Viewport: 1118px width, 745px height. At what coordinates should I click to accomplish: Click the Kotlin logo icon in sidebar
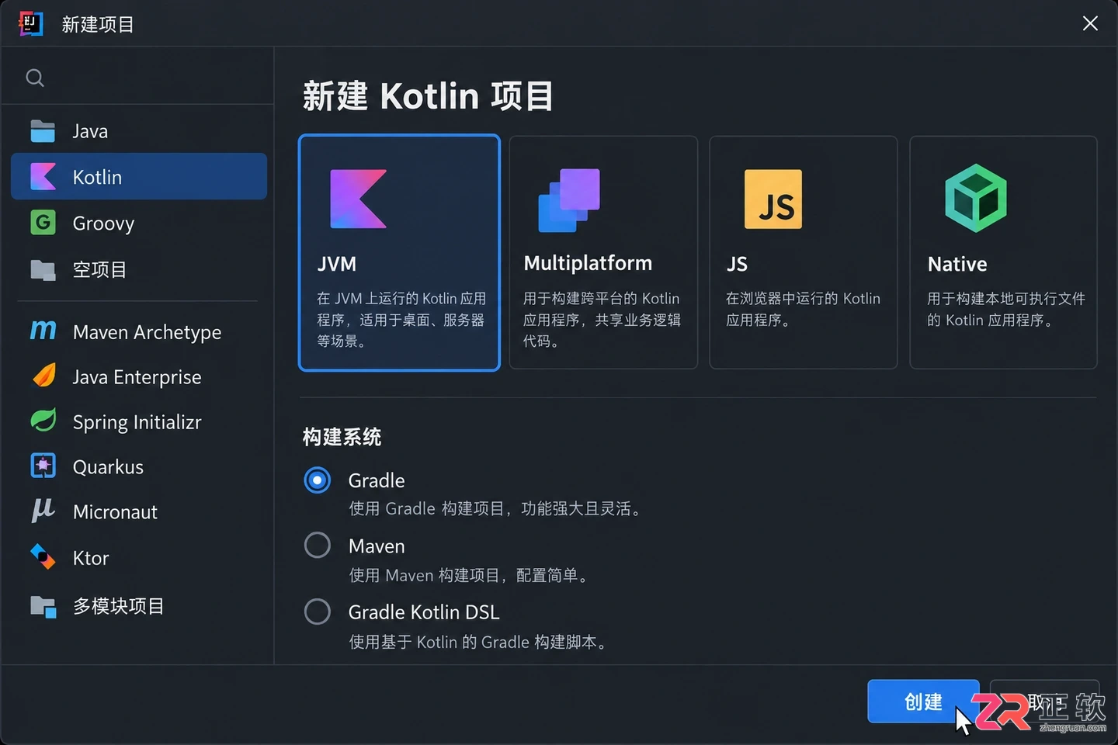pyautogui.click(x=43, y=177)
